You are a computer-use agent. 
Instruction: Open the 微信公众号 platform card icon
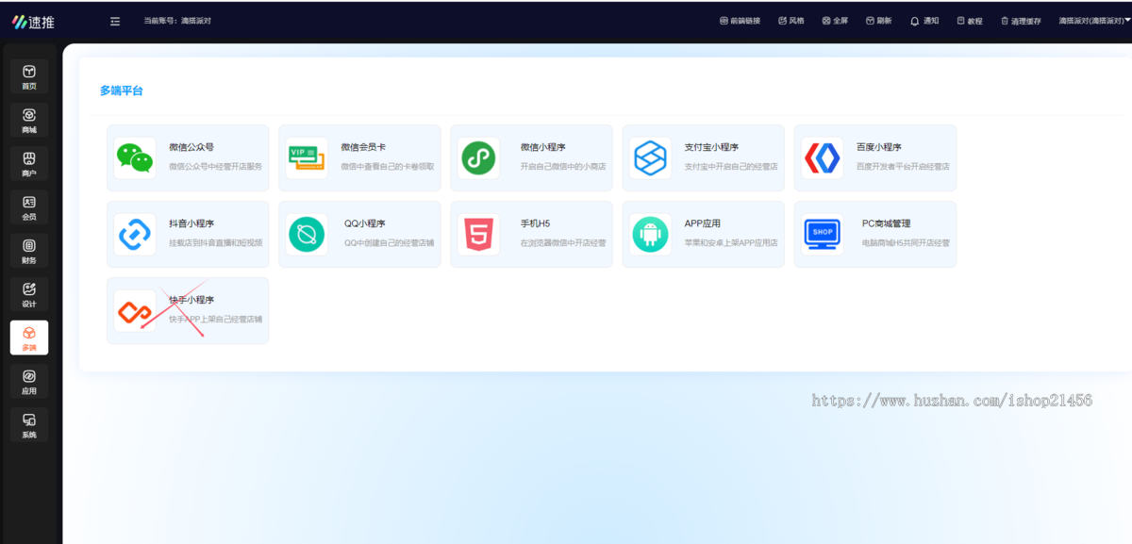click(135, 157)
